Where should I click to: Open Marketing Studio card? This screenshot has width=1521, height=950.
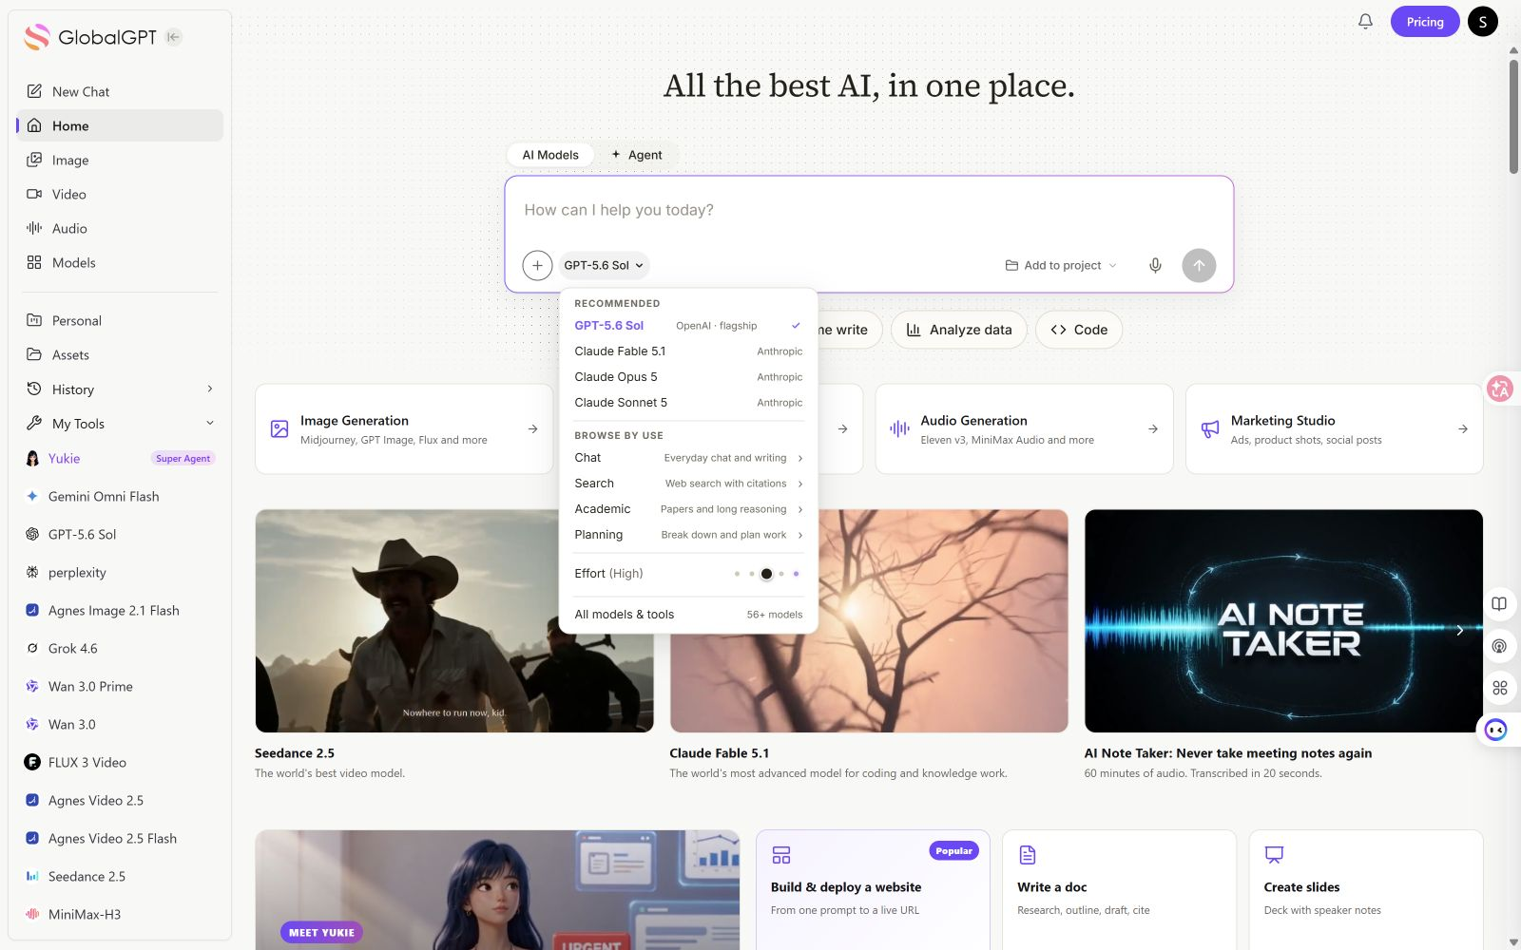[1334, 429]
